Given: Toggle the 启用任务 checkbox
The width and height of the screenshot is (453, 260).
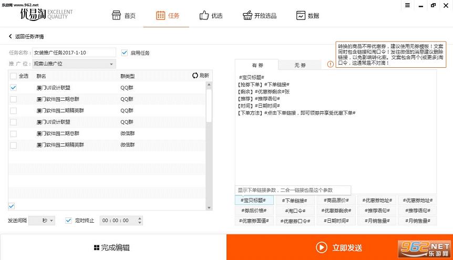Looking at the screenshot, I should pyautogui.click(x=124, y=53).
